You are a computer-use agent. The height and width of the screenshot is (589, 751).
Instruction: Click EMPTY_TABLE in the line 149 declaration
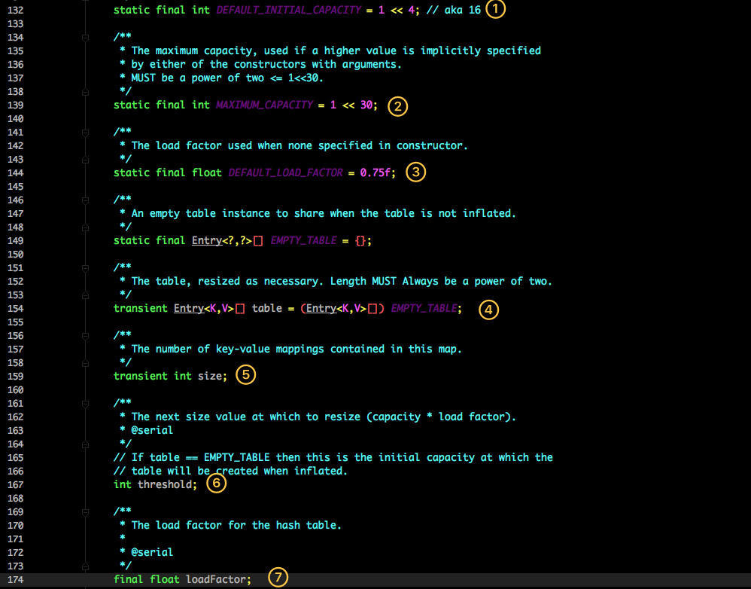(x=304, y=240)
